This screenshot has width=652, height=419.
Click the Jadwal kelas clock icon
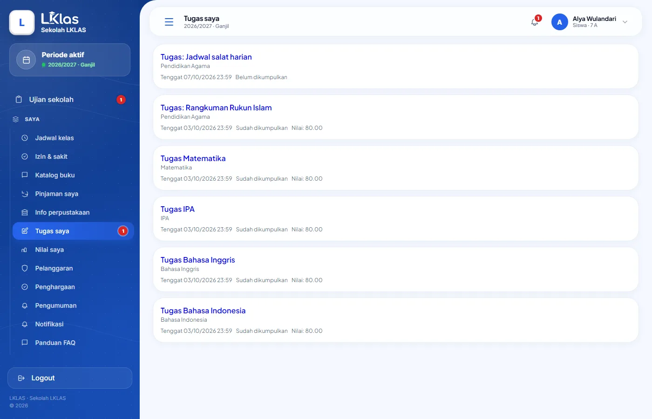pyautogui.click(x=25, y=138)
